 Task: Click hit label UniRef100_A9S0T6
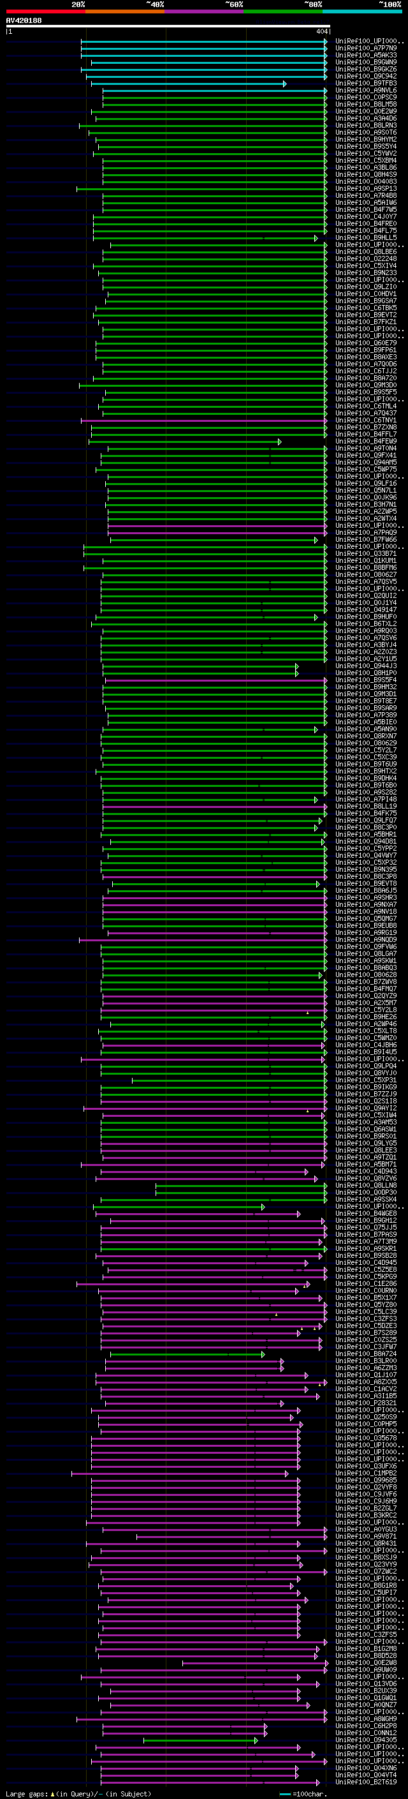point(366,132)
